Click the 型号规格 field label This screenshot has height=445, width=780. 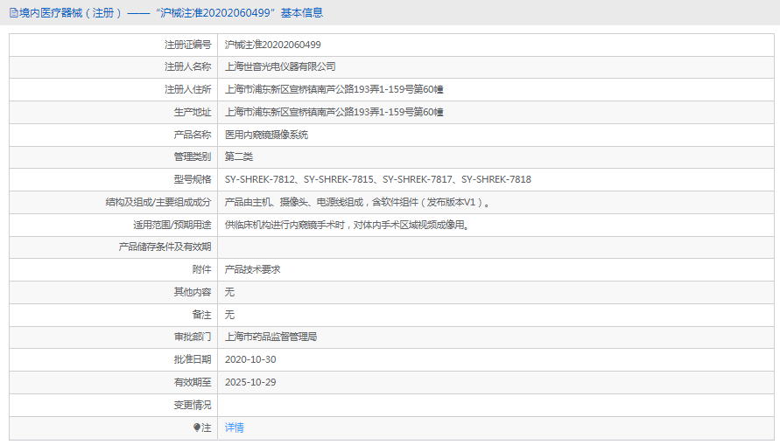tap(192, 179)
